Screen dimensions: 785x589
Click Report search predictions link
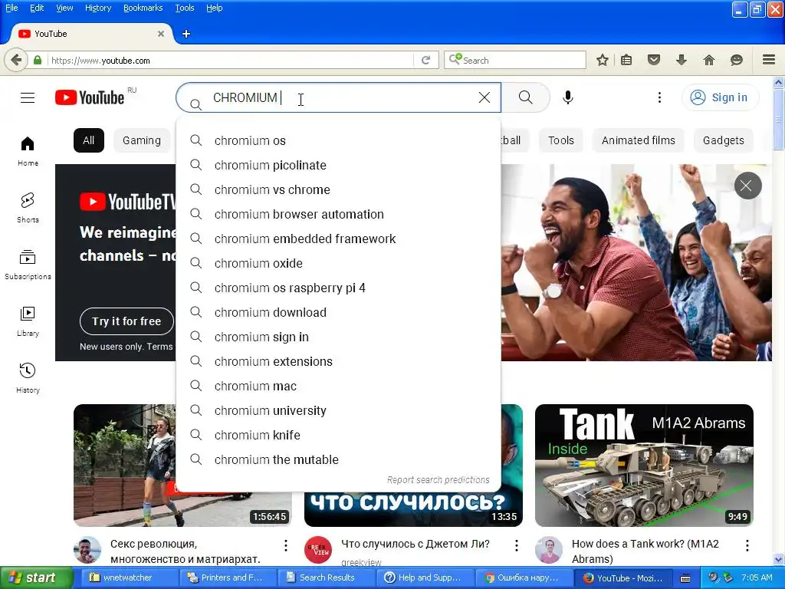click(x=438, y=480)
